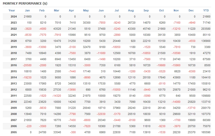Click the MONTHLY PERFORMANCE ($) heading
Screen dimensions: 215x136
(x=25, y=4)
